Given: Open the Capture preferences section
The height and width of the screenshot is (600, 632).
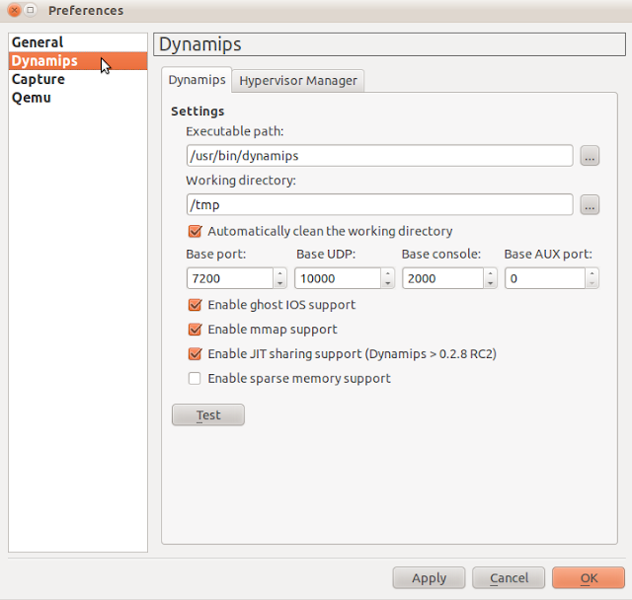Looking at the screenshot, I should click(x=78, y=79).
